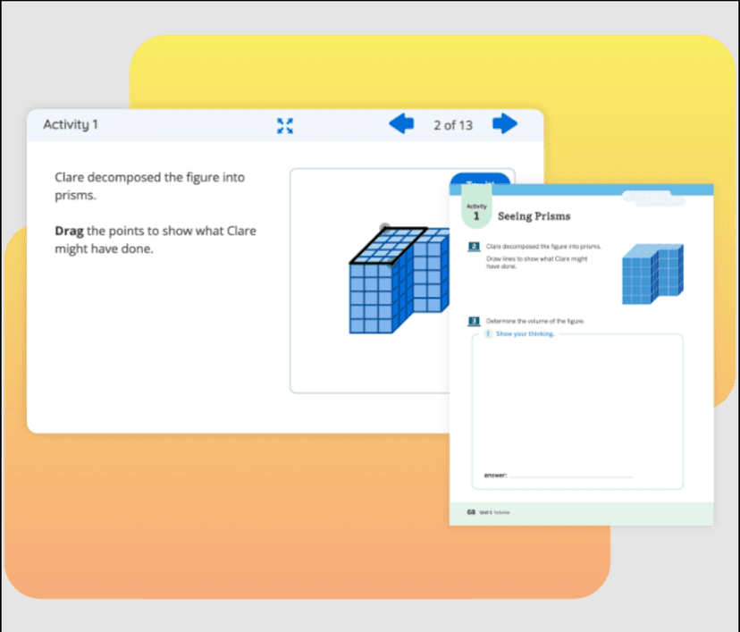
Task: Click the info icon near Show your thinking
Action: (x=488, y=333)
